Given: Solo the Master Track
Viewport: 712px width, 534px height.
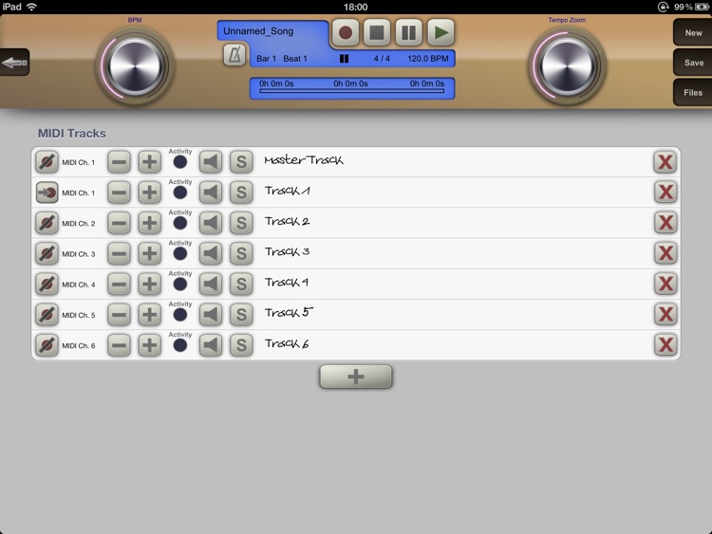Looking at the screenshot, I should [241, 162].
